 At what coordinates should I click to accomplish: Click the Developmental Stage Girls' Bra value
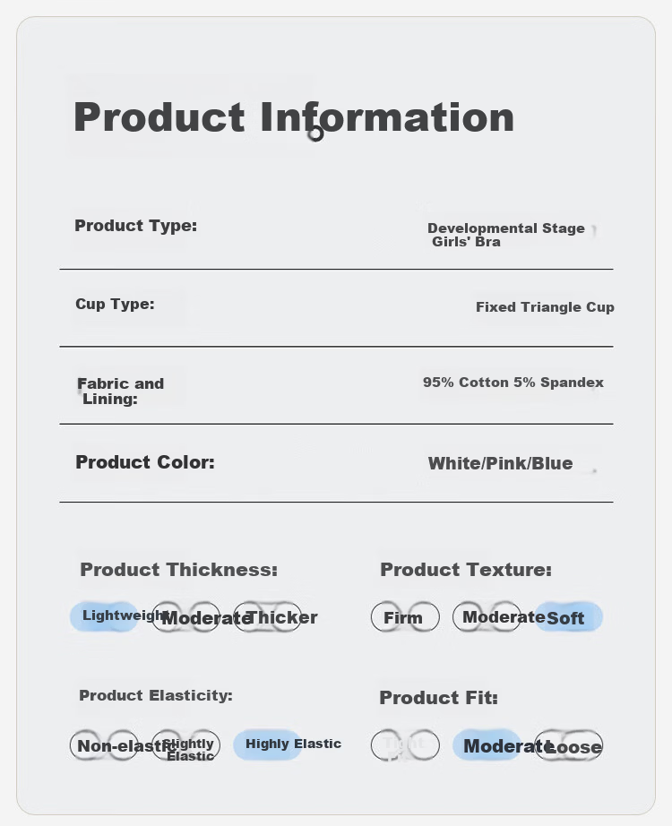506,235
